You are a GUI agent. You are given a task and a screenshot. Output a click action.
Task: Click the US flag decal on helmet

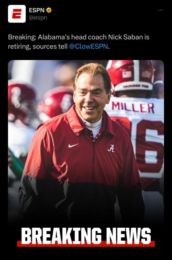pyautogui.click(x=127, y=75)
